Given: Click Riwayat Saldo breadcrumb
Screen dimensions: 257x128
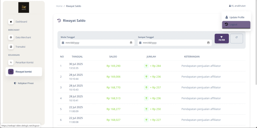Looking at the screenshot, I should [x=74, y=6].
